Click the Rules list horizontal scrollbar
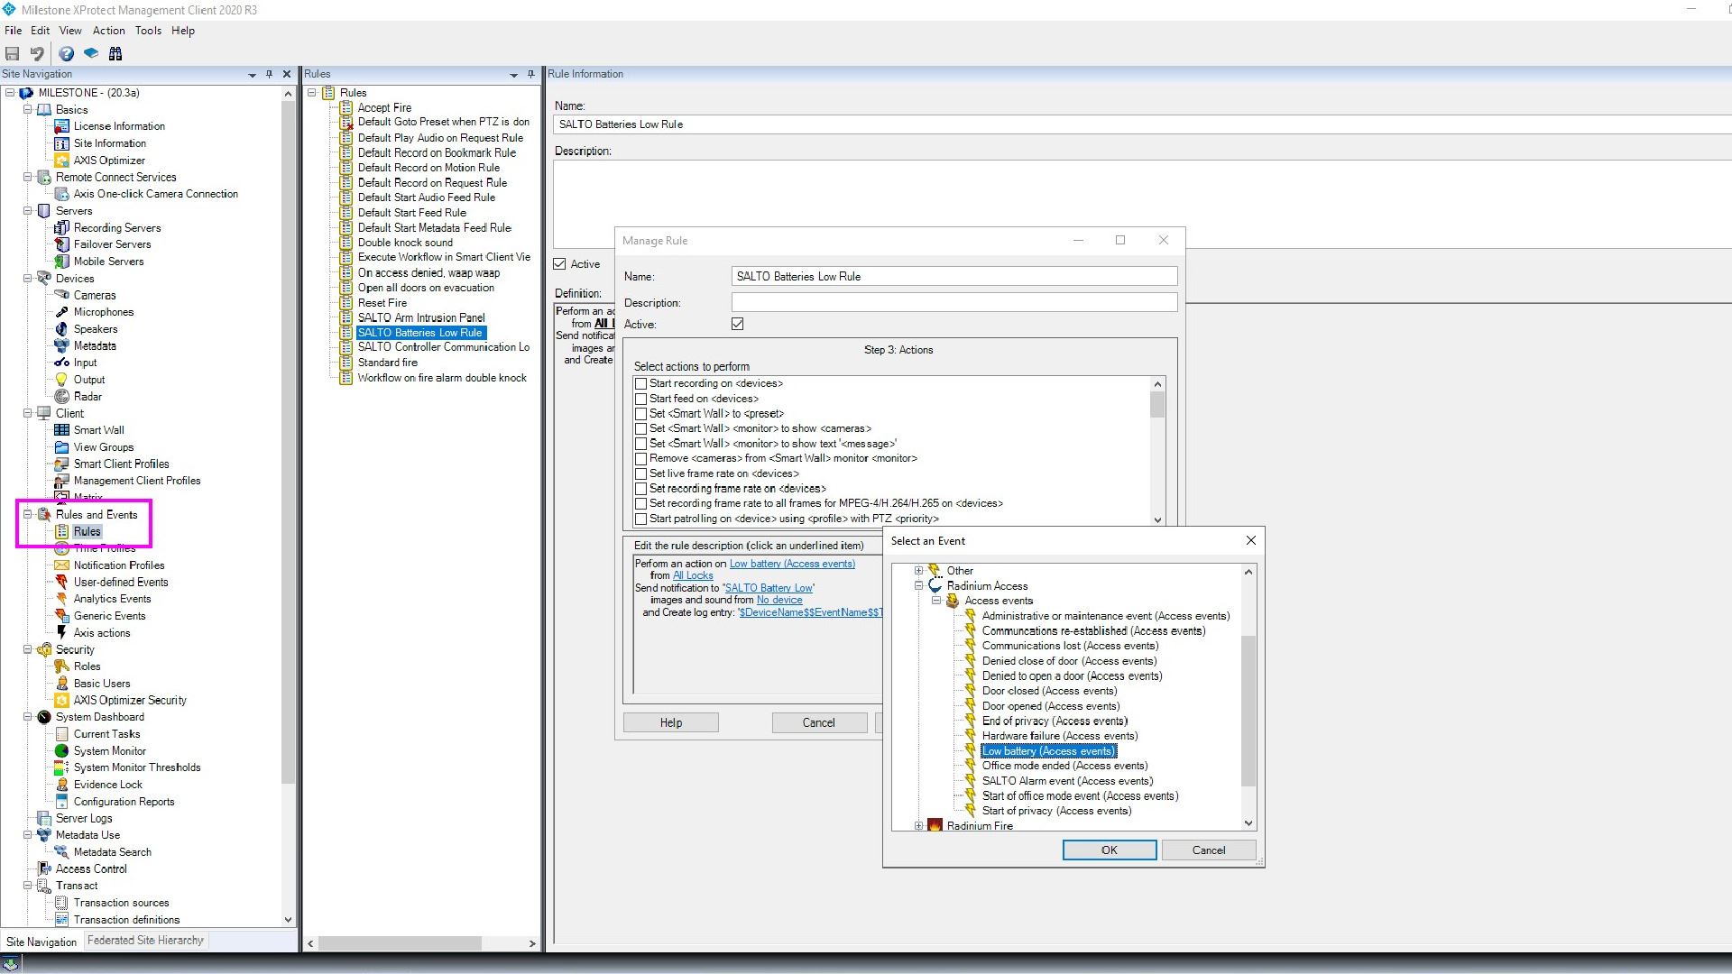1732x974 pixels. point(400,943)
